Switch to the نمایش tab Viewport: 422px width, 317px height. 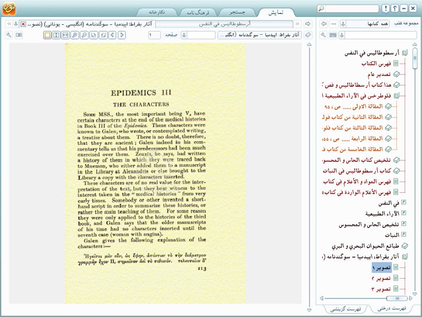pyautogui.click(x=276, y=12)
